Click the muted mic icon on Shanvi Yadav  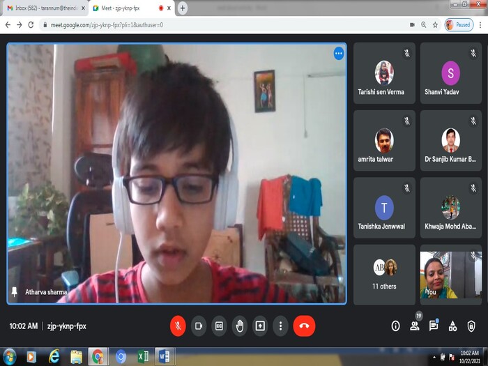pyautogui.click(x=473, y=54)
